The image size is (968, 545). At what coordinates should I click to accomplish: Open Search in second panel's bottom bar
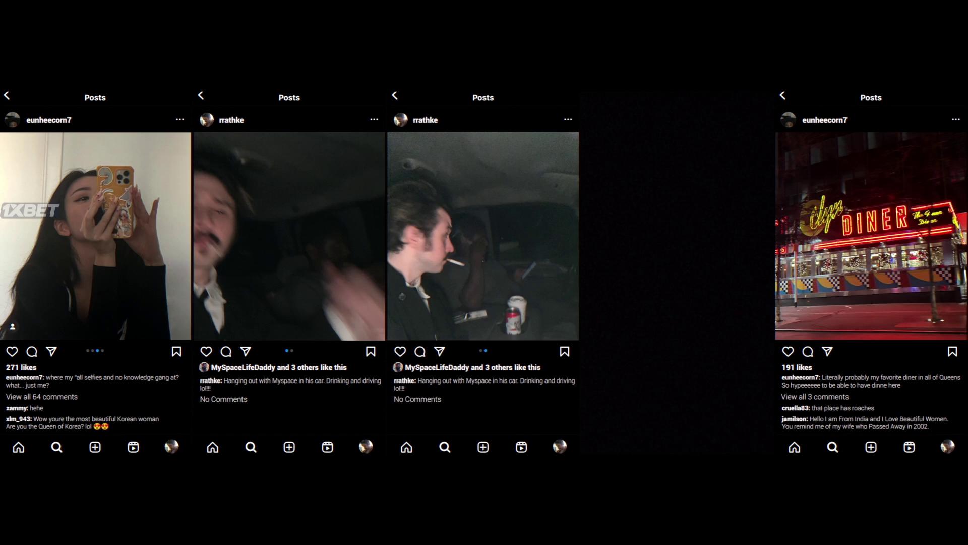pos(251,447)
